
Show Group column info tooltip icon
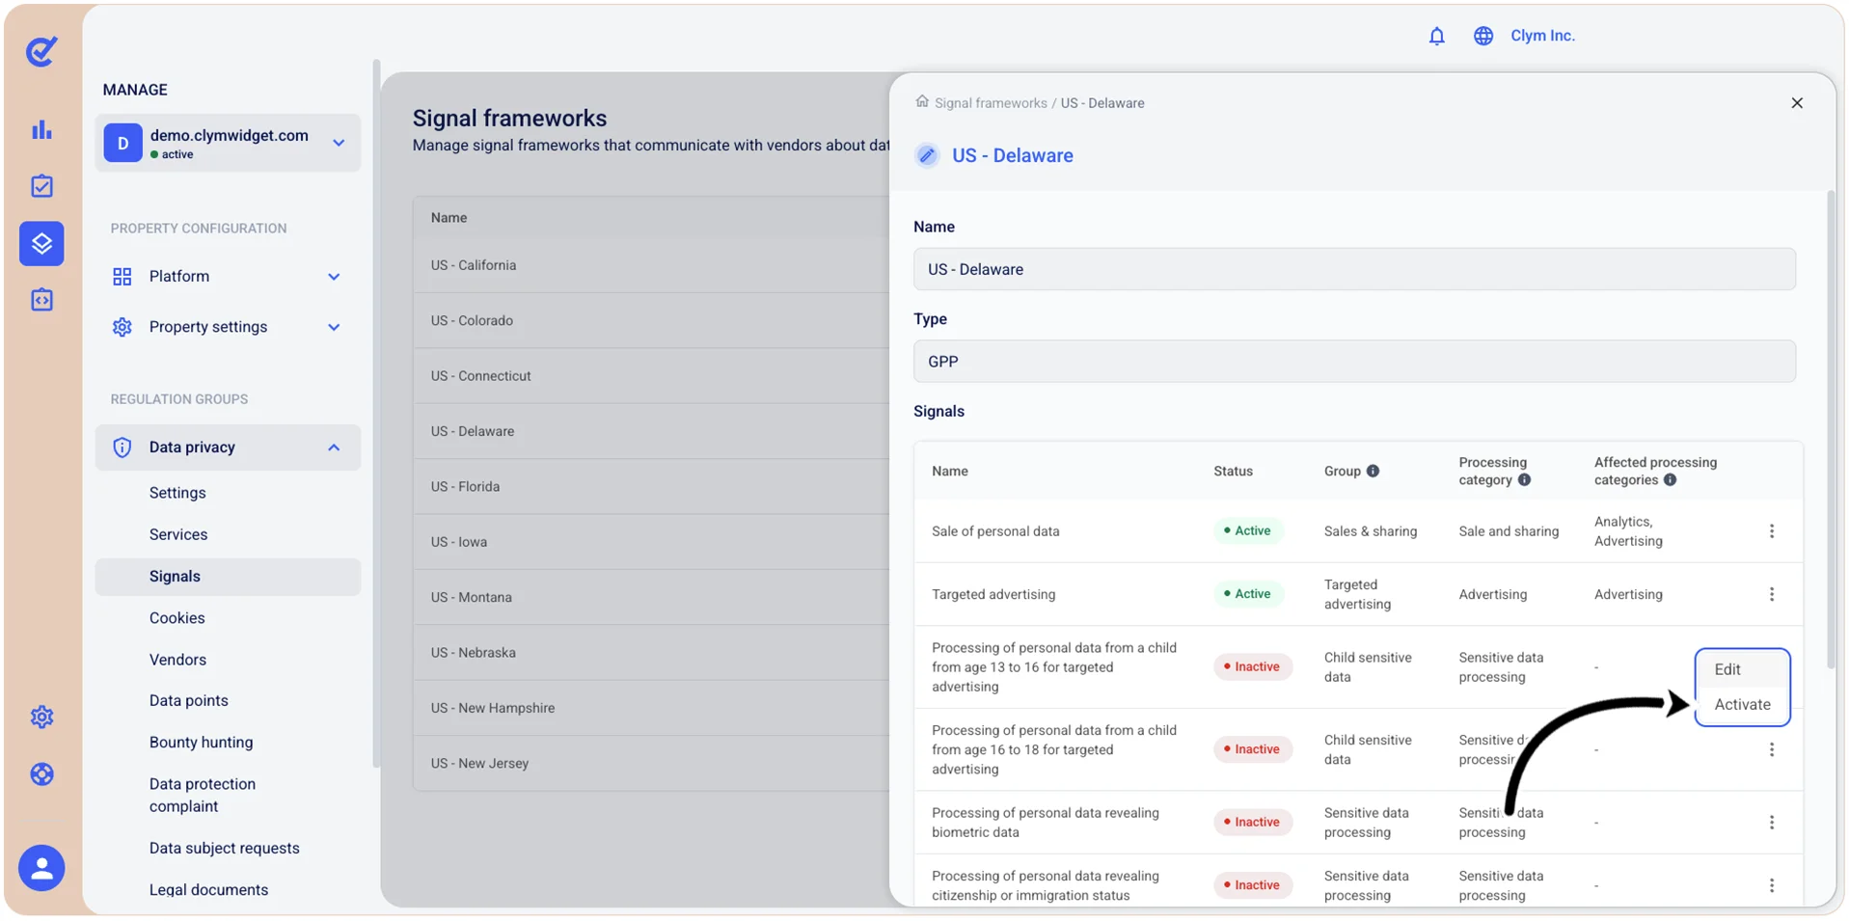[1373, 471]
